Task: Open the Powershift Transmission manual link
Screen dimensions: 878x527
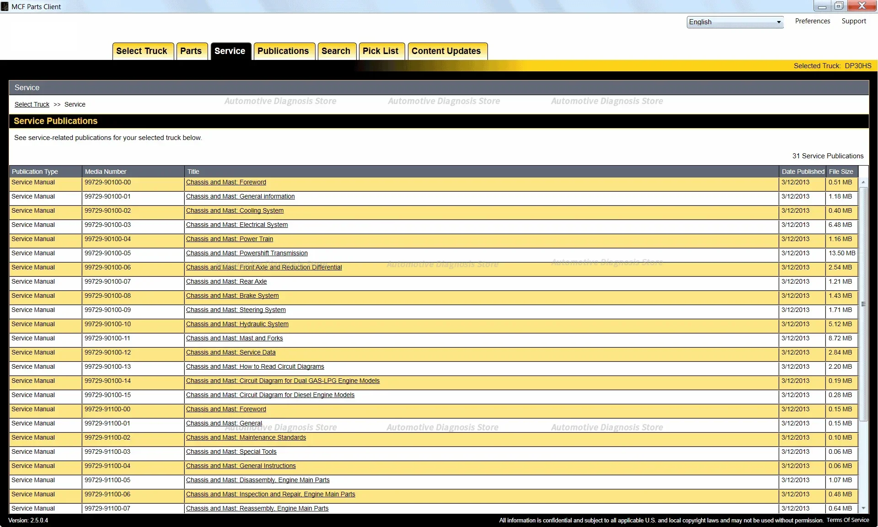Action: [x=246, y=253]
